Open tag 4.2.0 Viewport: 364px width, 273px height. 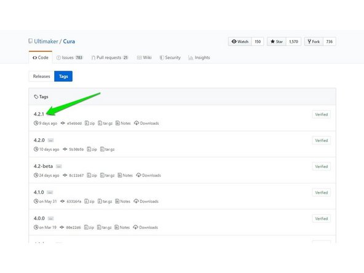click(x=39, y=140)
